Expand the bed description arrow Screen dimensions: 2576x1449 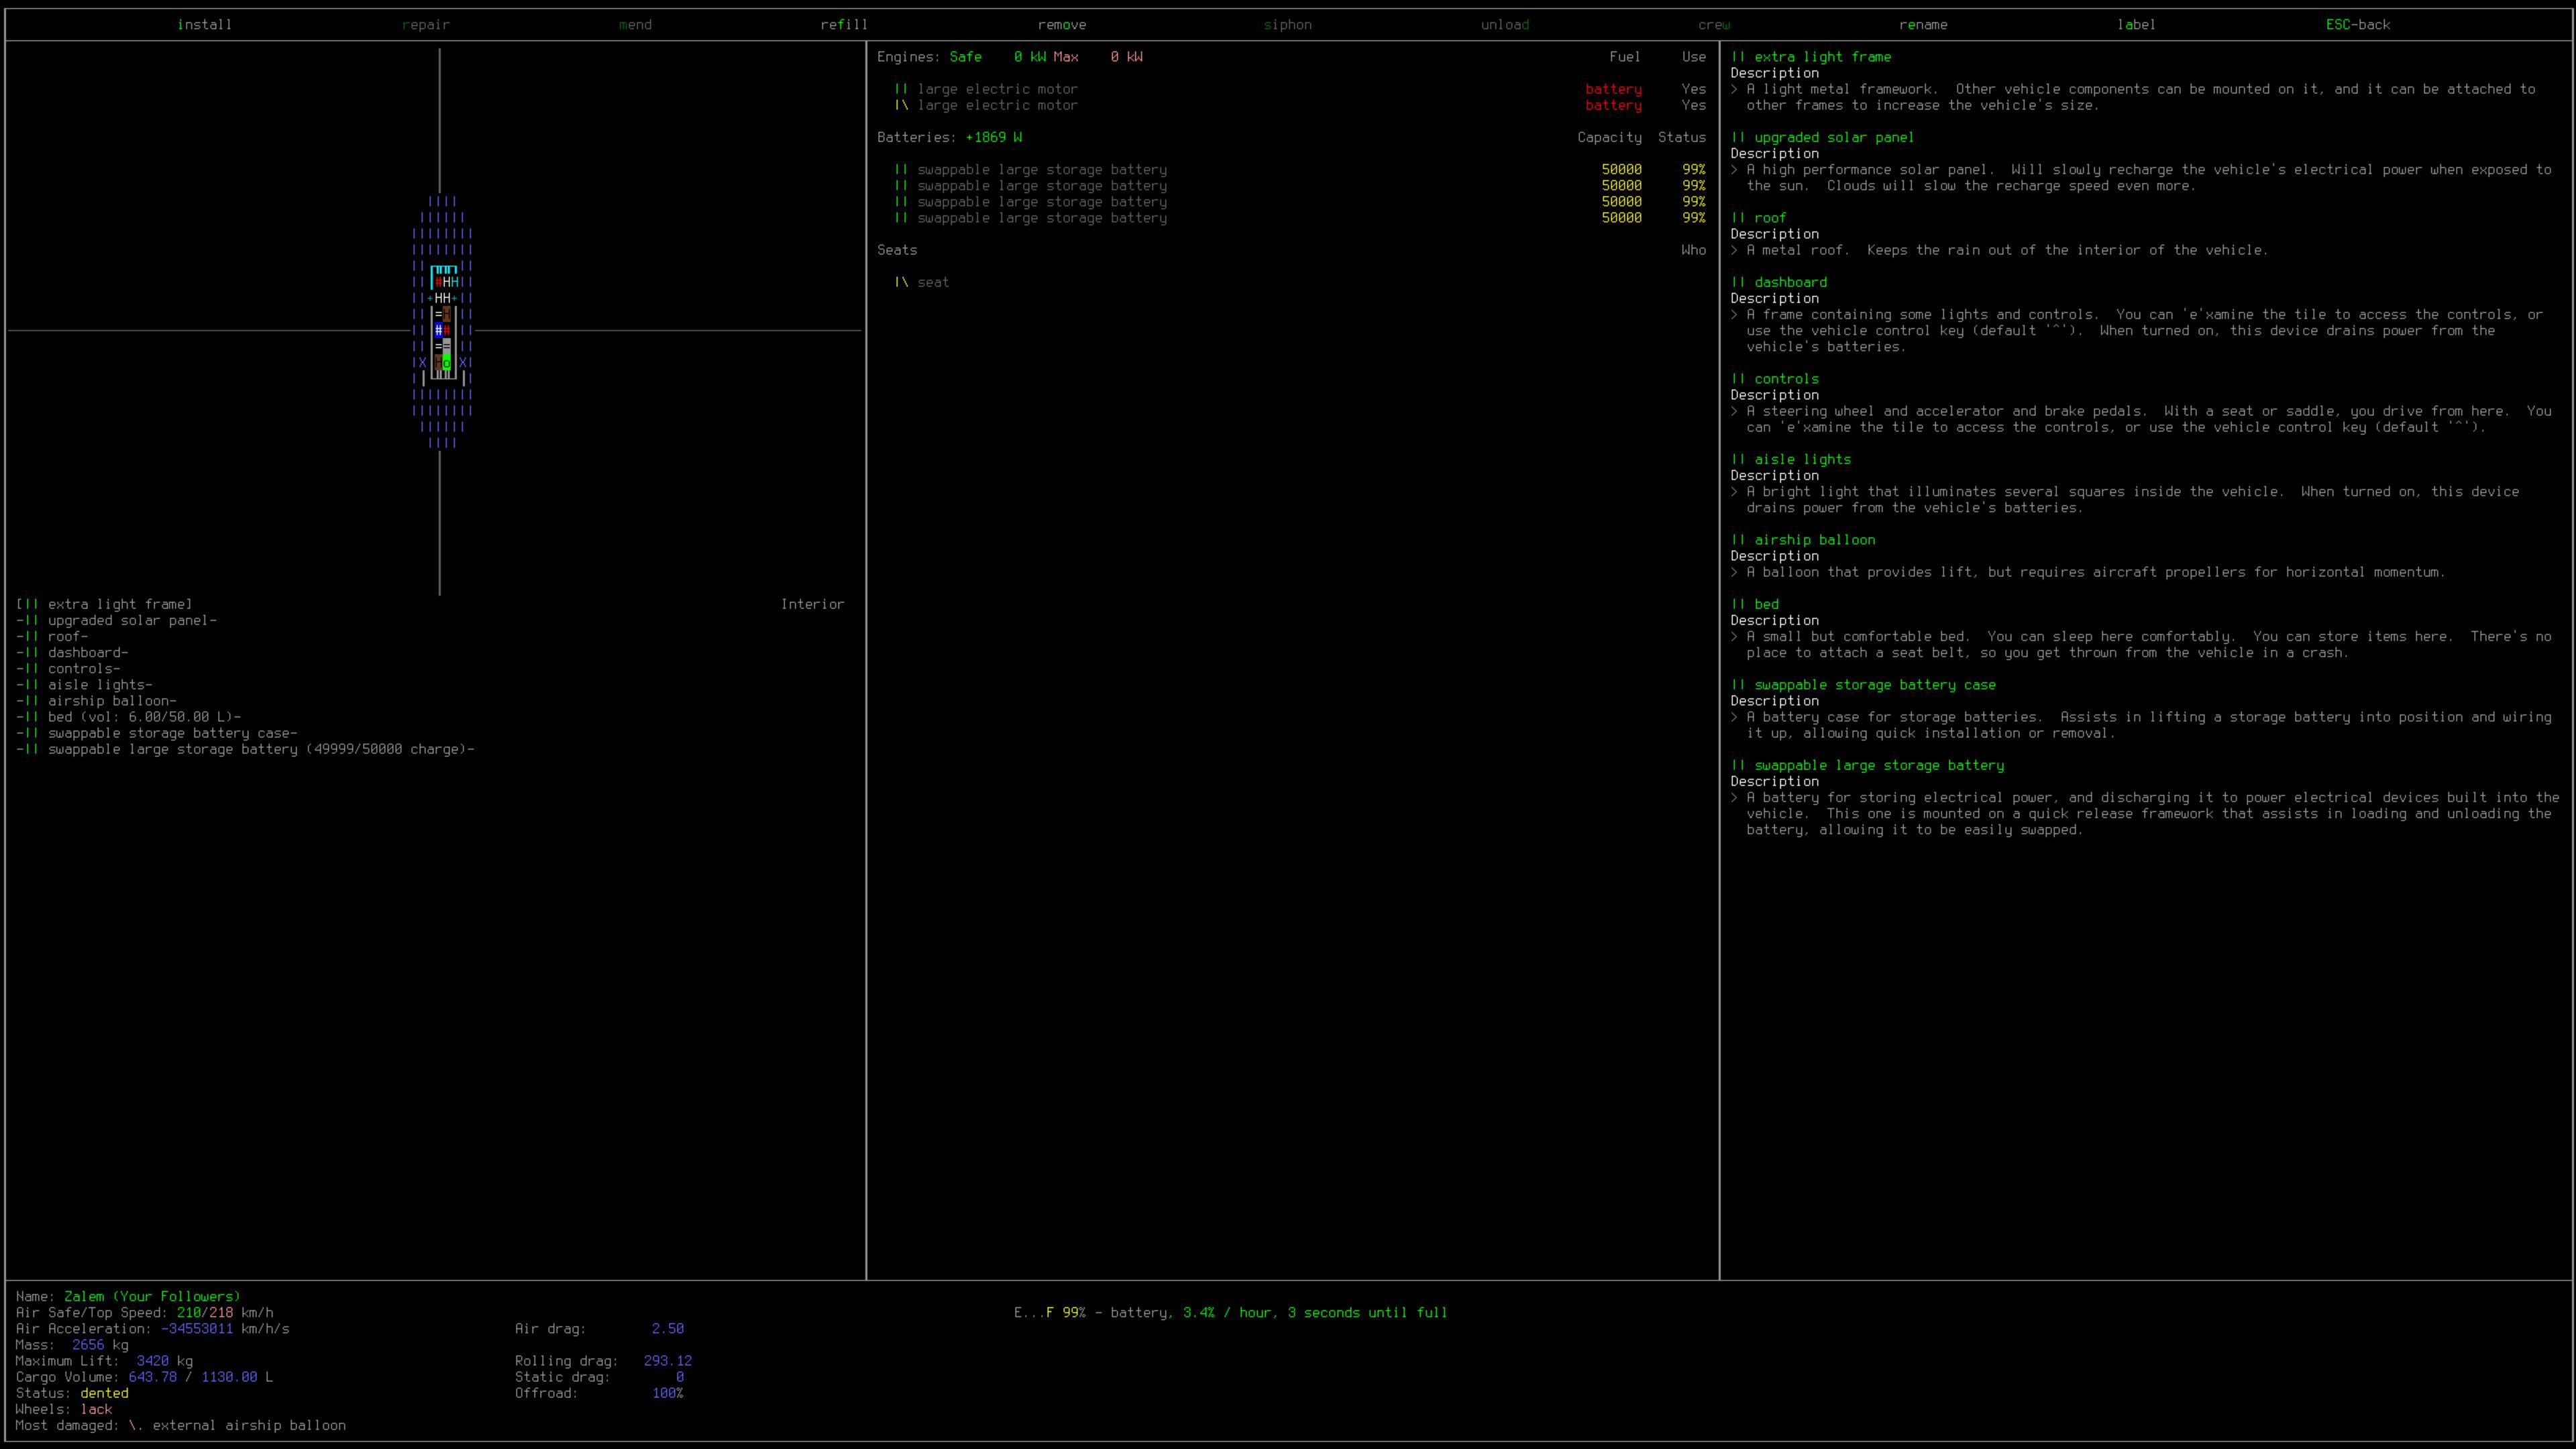click(x=1735, y=636)
